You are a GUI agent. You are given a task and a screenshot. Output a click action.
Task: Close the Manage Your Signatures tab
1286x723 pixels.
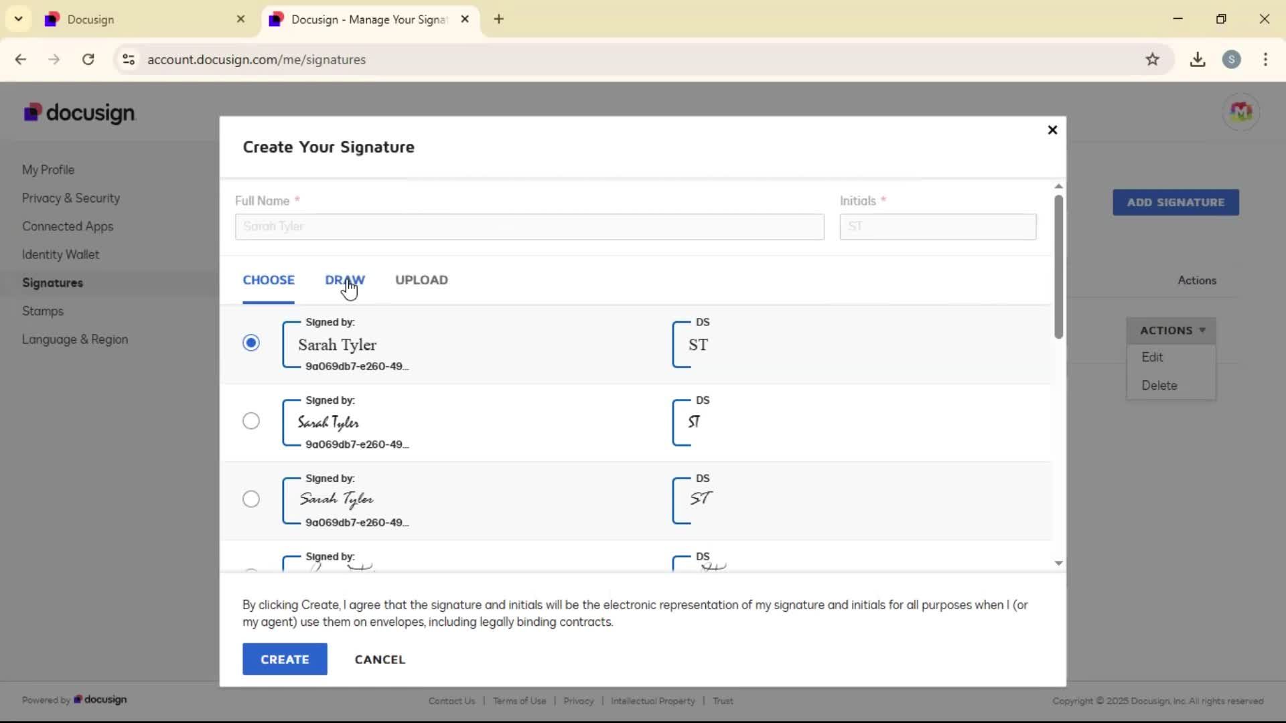click(465, 19)
